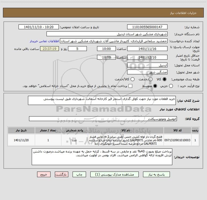This screenshot has height=200, width=207.
Task: Click the delivery province field اردبیل
Action: [x=147, y=65]
